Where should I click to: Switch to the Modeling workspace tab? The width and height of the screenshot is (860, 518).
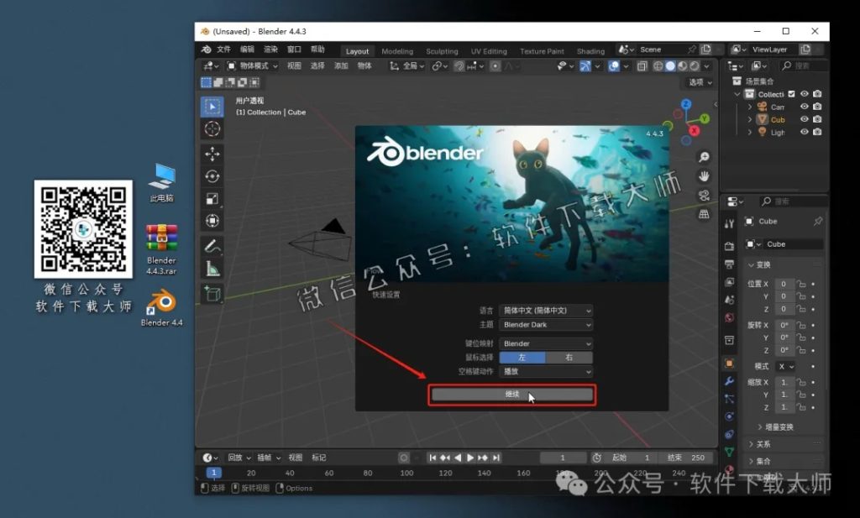coord(396,50)
